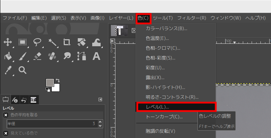The width and height of the screenshot is (271, 138).
Task: Choose 色温度(E)... menu entry
Action: (x=176, y=39)
